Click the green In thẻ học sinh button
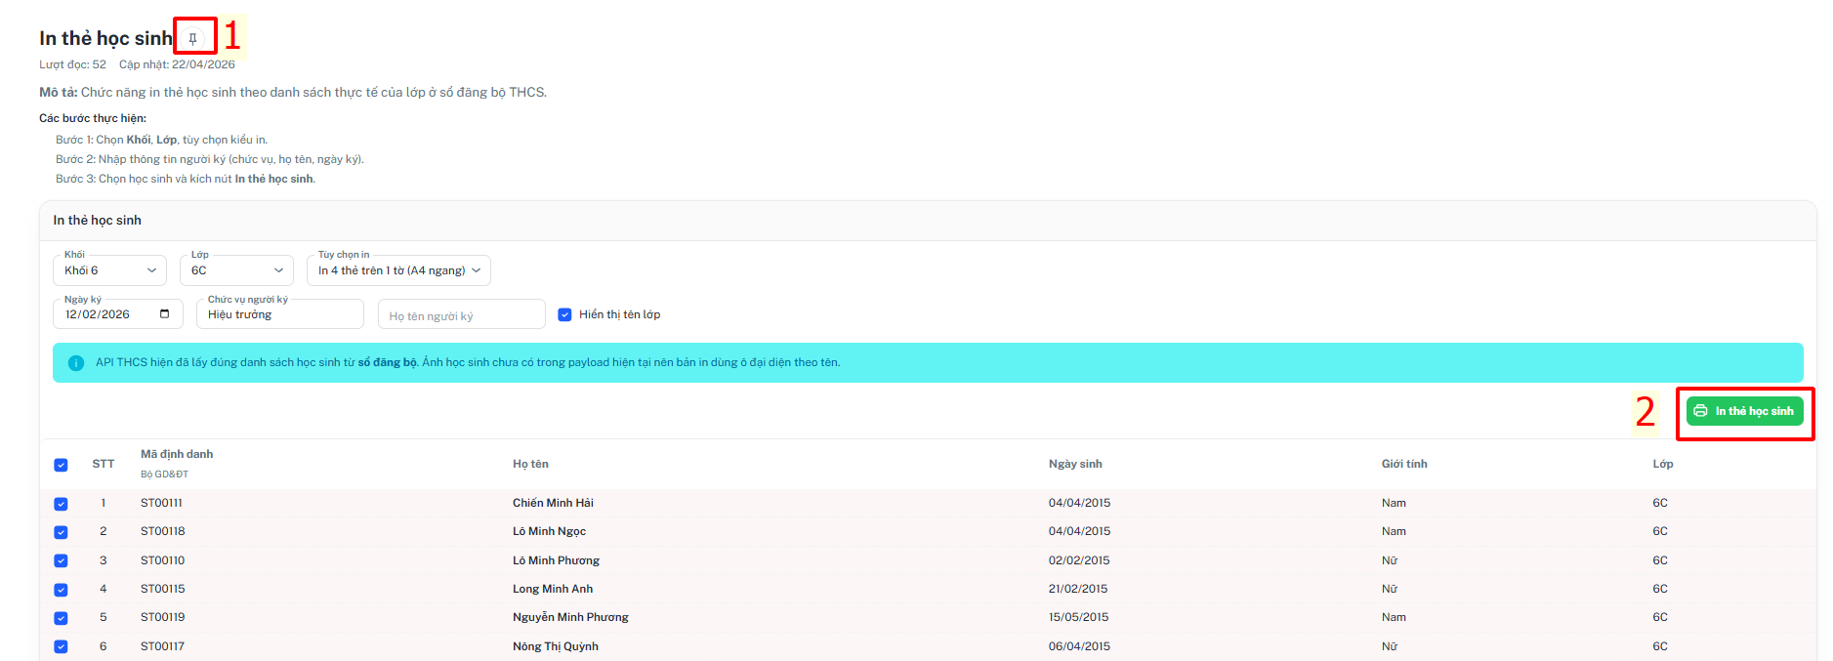The width and height of the screenshot is (1833, 661). pos(1744,411)
